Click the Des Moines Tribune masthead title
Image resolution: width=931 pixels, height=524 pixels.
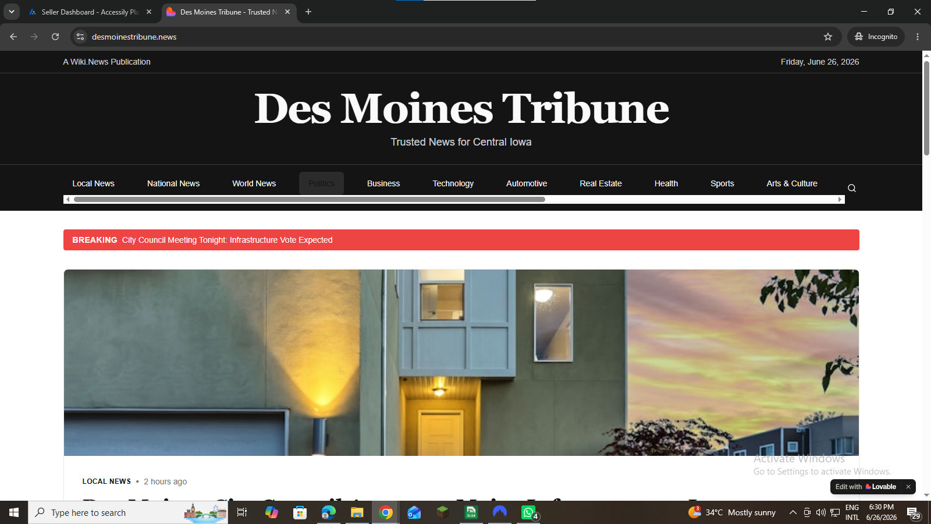462,109
